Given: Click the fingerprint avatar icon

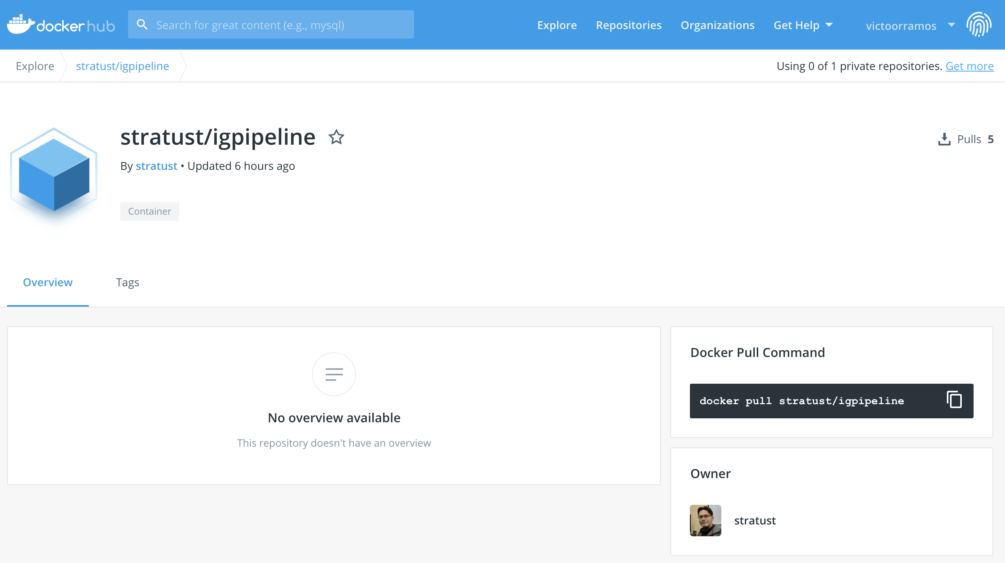Looking at the screenshot, I should pyautogui.click(x=979, y=25).
